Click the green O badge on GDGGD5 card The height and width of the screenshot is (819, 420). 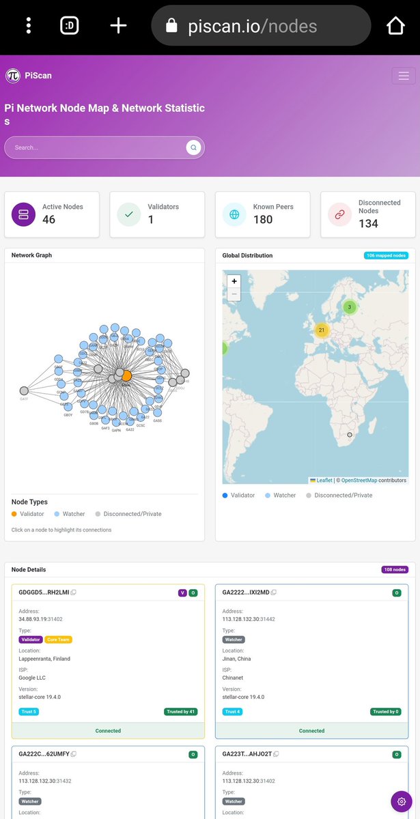click(x=193, y=592)
